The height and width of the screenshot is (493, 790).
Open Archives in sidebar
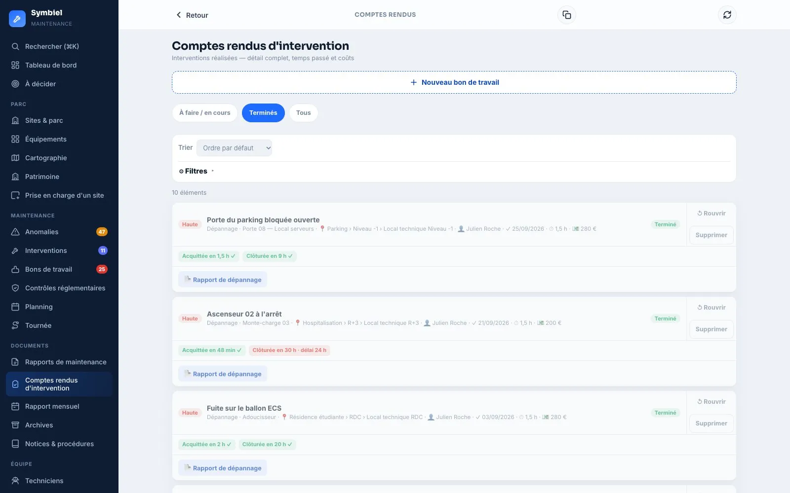(x=59, y=425)
